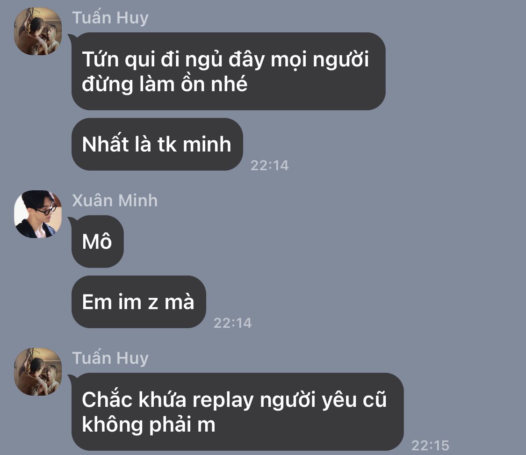
Task: Select the 'Chắc khứa replay người yêu cũ' bubble
Action: [x=238, y=412]
